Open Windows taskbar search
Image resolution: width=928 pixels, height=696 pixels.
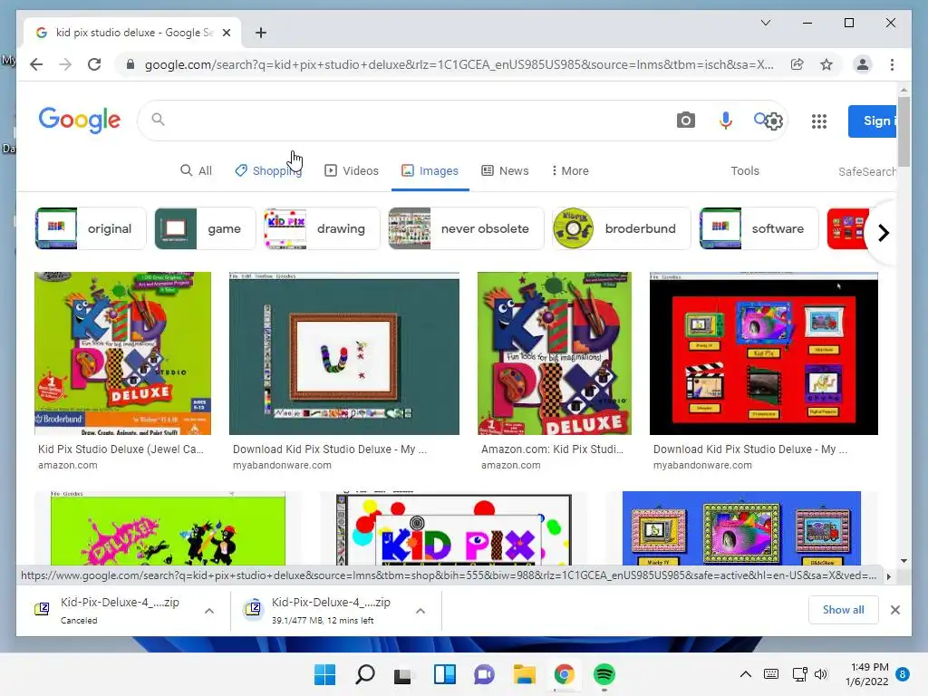point(364,674)
